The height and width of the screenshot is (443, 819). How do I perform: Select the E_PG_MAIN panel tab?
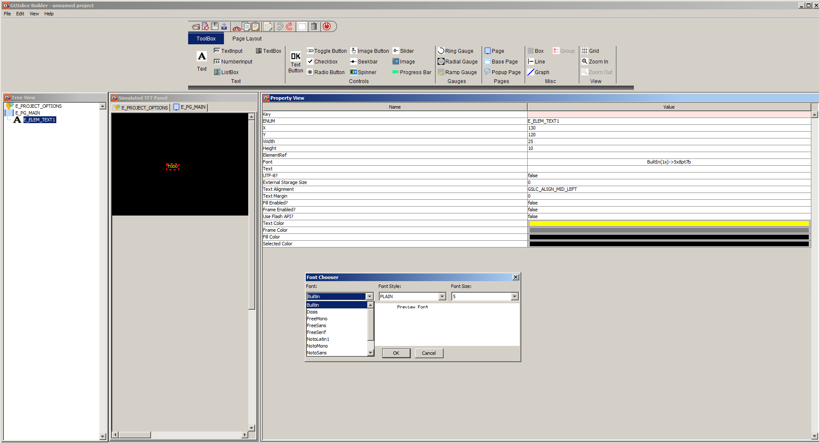click(x=190, y=107)
